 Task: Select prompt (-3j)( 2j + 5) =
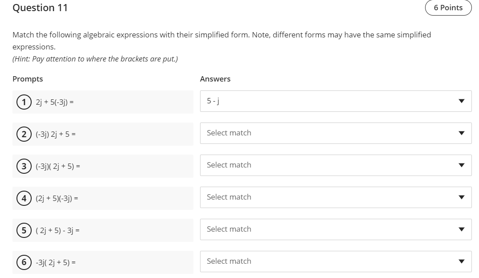pos(58,167)
